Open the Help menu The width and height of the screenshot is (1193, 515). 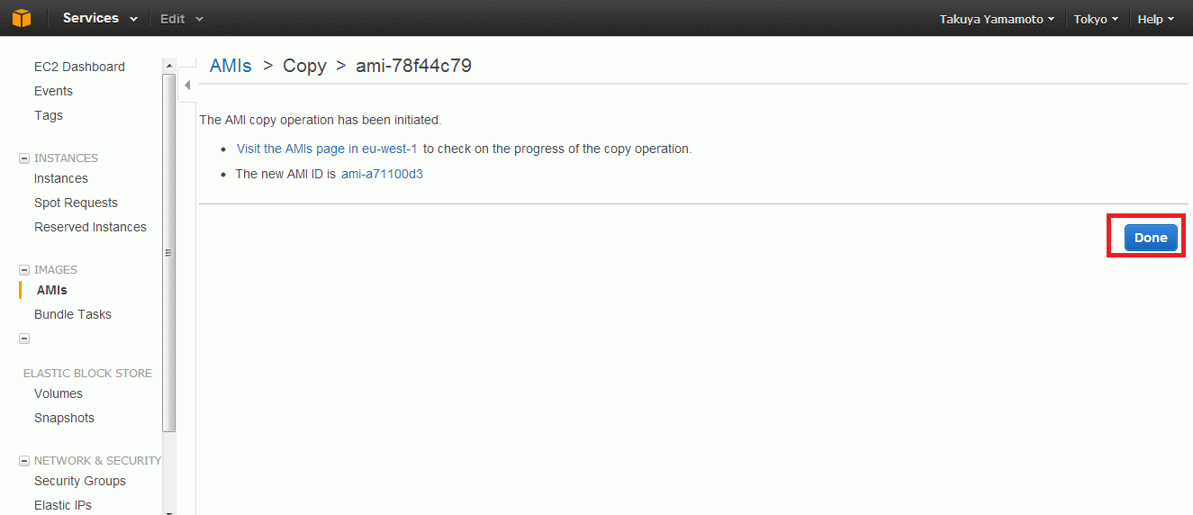pos(1156,19)
